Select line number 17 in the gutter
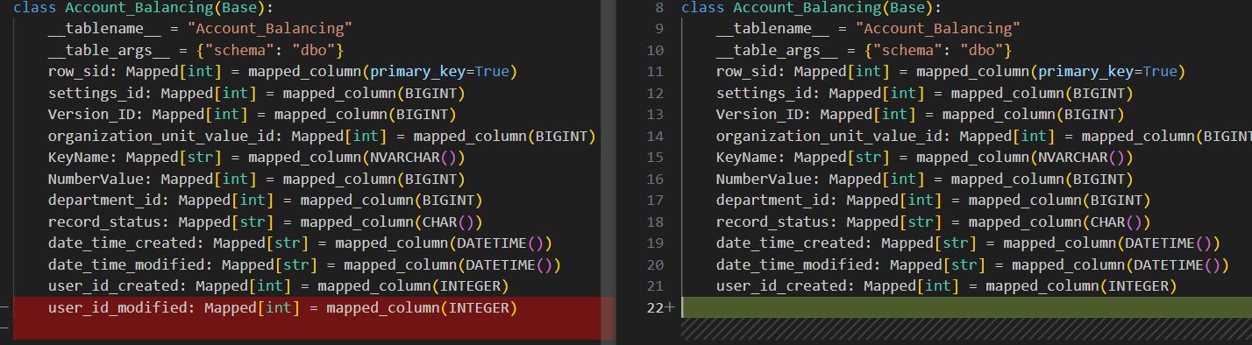 pos(656,201)
